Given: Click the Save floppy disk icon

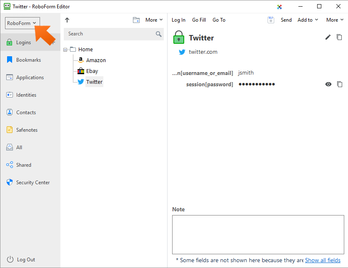Looking at the screenshot, I should tap(271, 20).
